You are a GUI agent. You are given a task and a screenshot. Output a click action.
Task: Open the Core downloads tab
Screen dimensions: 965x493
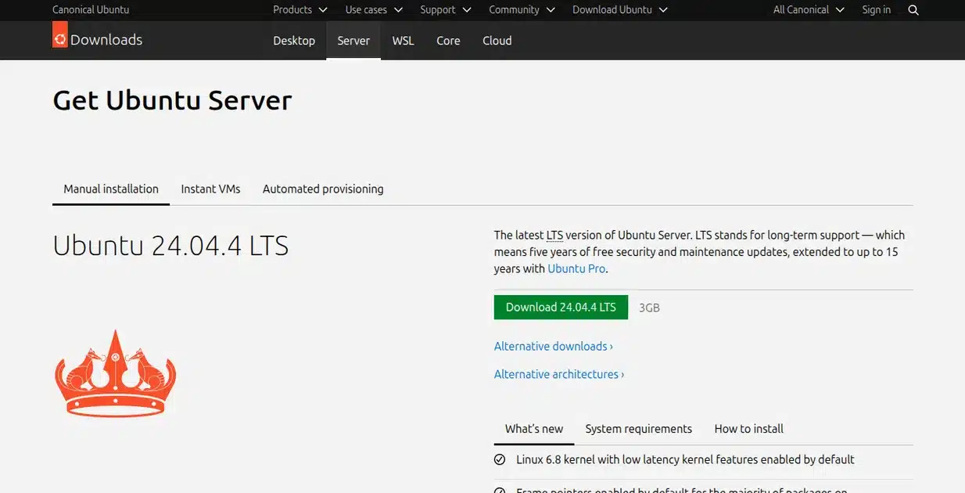point(448,41)
